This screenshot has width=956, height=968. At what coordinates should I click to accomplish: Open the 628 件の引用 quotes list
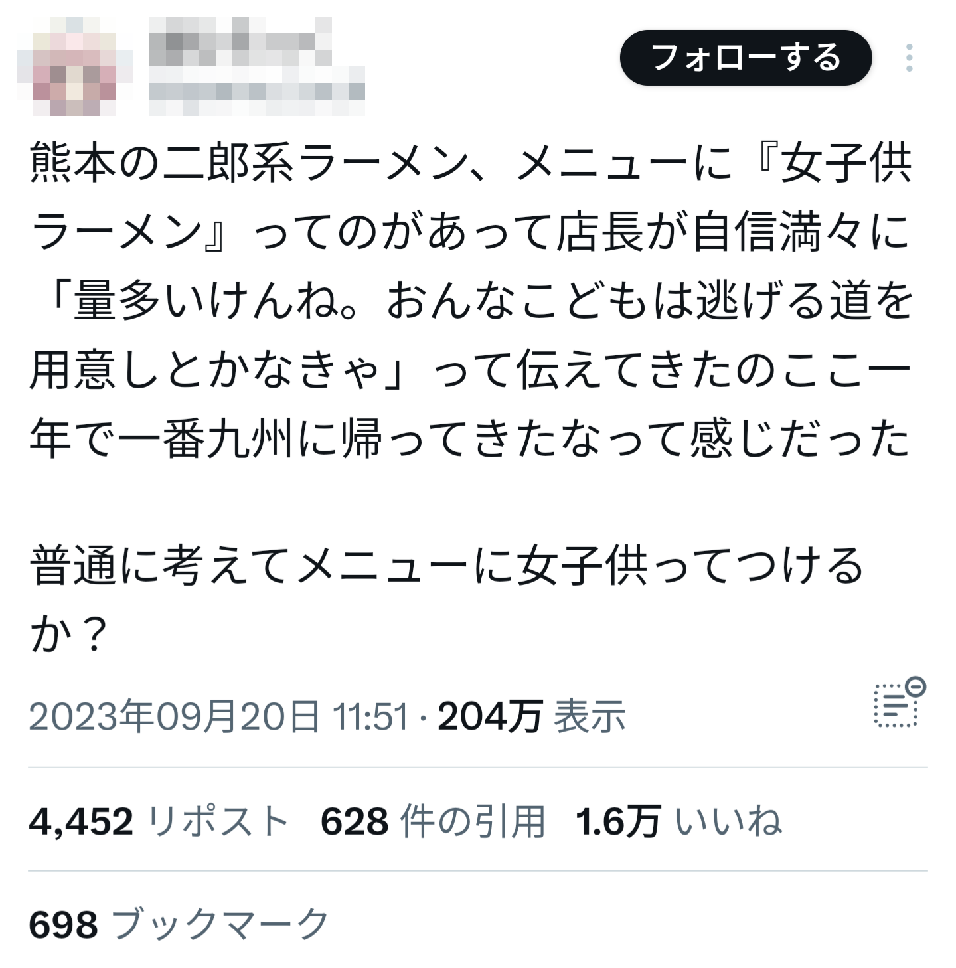[433, 821]
